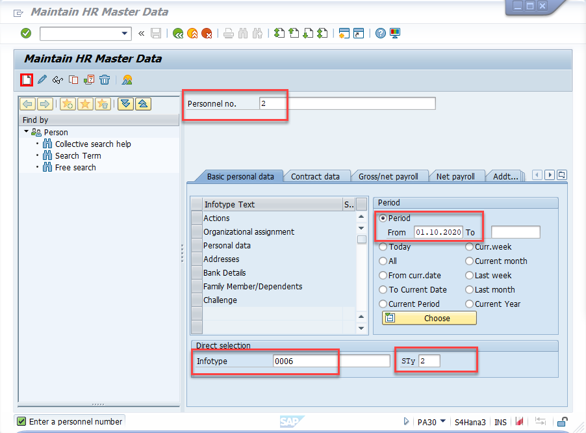Select Last week radio button
The width and height of the screenshot is (586, 433).
pyautogui.click(x=470, y=276)
